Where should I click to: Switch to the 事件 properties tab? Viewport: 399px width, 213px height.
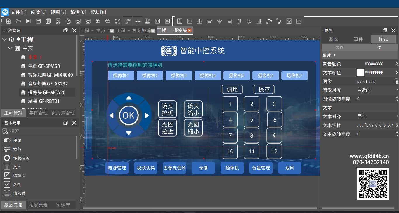[358, 39]
